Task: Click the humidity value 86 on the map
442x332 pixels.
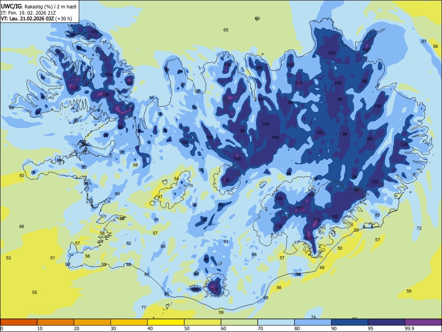Action: coord(163,246)
